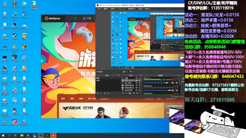Image resolution: width=246 pixels, height=138 pixels.
Task: Pop out the Sources dock using its header icon
Action: (141, 75)
